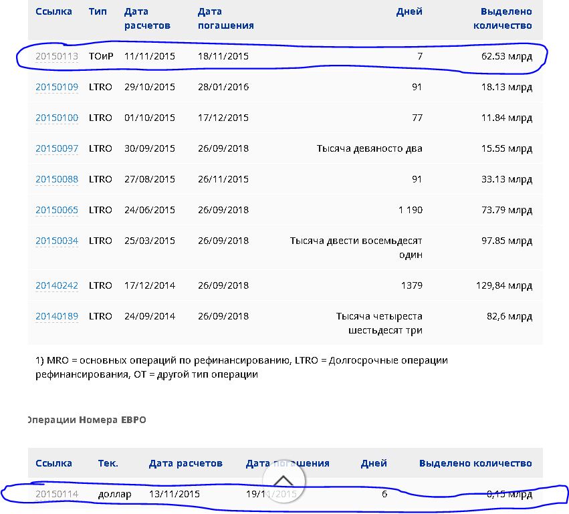Click the maturity date '18/11/2015'
569x514 pixels.
[x=223, y=57]
